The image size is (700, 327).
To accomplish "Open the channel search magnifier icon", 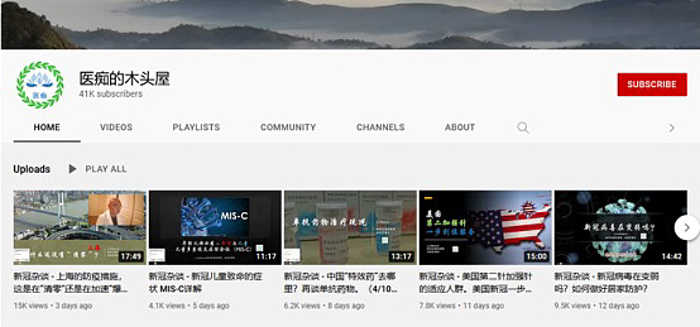I will (523, 127).
